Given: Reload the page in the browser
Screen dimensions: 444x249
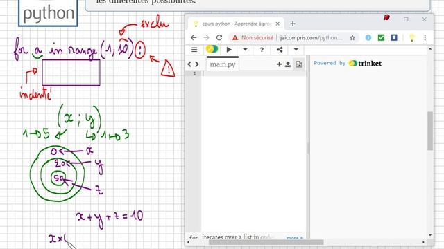Looking at the screenshot, I should (219, 37).
